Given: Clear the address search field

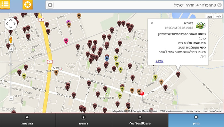Looking at the screenshot, I should 50,5.
